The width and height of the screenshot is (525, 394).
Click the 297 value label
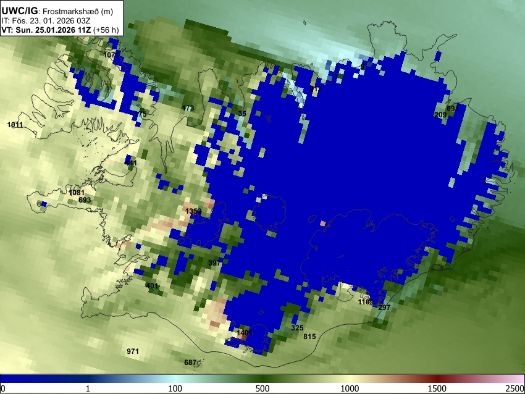[x=384, y=308]
